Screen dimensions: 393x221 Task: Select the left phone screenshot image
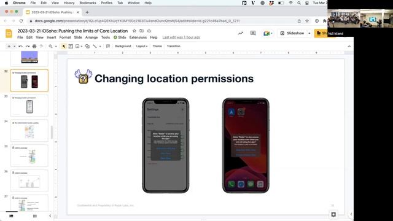point(165,145)
